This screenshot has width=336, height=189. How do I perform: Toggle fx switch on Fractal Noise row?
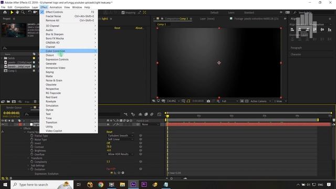[3, 132]
